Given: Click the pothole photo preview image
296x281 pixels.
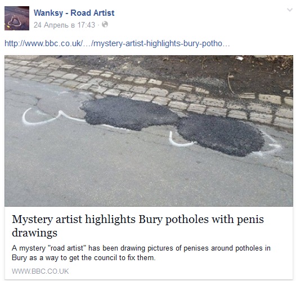Looking at the screenshot, I should pos(149,131).
